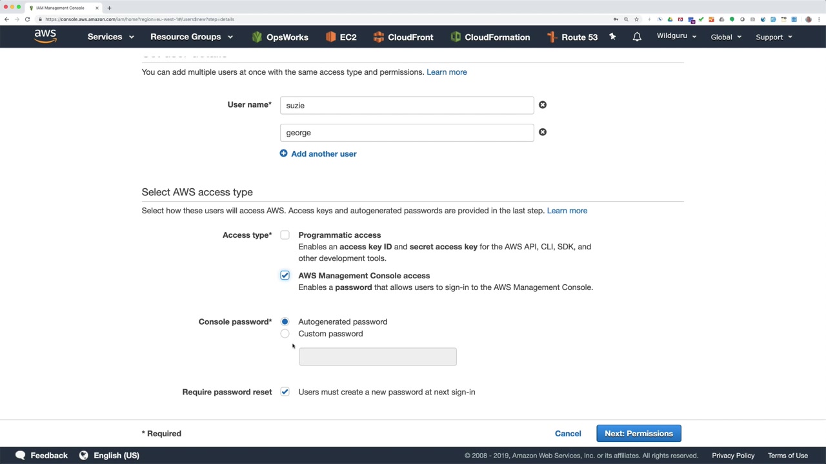Open the Wildguru account dropdown

pos(676,36)
